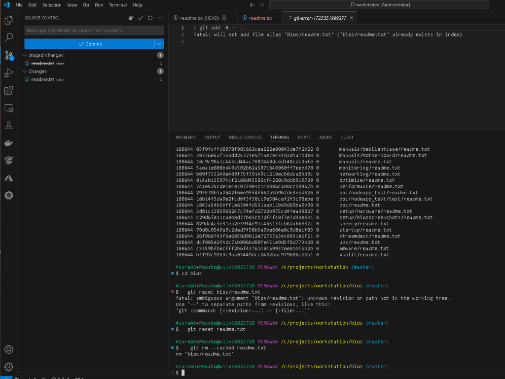Click the 'fatal: will not add file alias' line
Screen dimensions: 505x379
[327, 34]
